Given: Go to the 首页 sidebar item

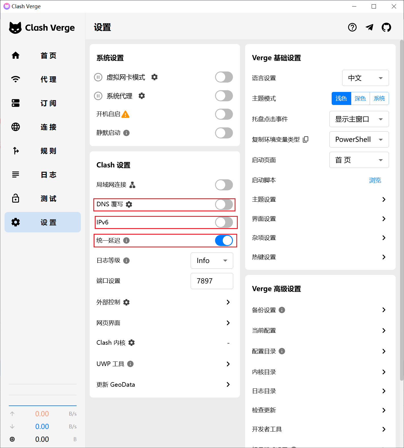Looking at the screenshot, I should pyautogui.click(x=43, y=55).
